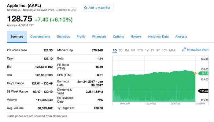Switch to the Statistics tab

(x=63, y=37)
